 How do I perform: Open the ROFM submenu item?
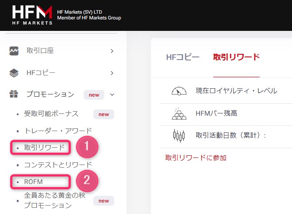(34, 182)
